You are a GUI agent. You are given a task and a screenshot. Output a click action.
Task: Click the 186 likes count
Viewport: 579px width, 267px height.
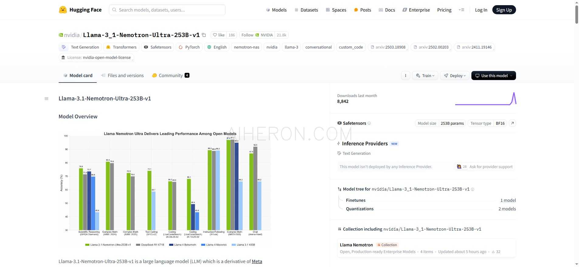tap(232, 35)
